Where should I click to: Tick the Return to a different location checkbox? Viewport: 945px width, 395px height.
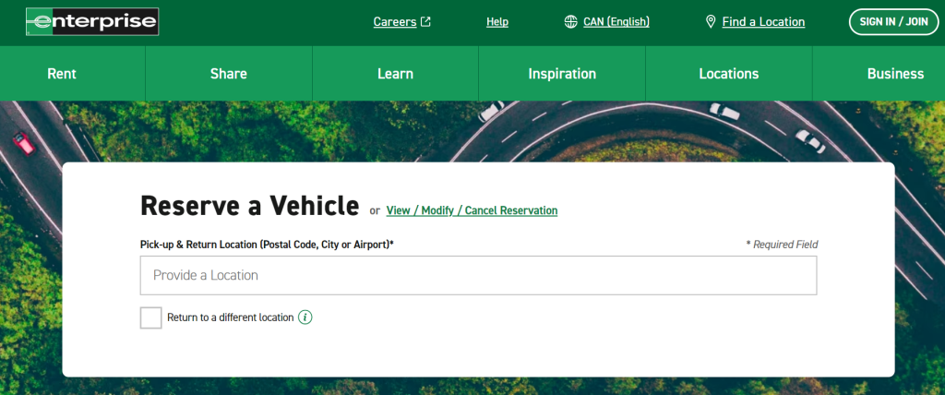150,317
